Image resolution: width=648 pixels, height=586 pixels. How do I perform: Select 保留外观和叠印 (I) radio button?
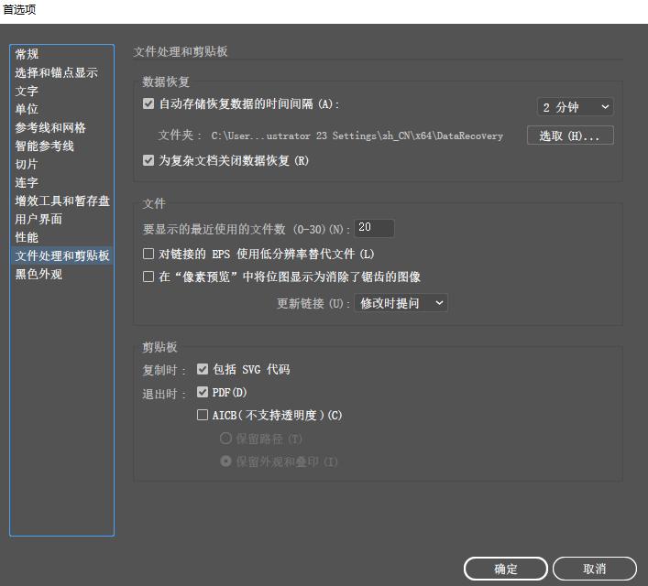(225, 461)
